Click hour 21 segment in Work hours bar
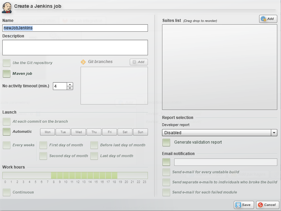Image resolution: width=281 pixels, height=211 pixels. [x=133, y=176]
